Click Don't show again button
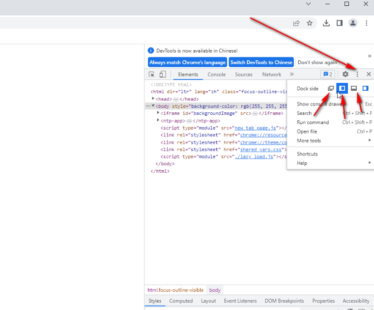 point(317,62)
